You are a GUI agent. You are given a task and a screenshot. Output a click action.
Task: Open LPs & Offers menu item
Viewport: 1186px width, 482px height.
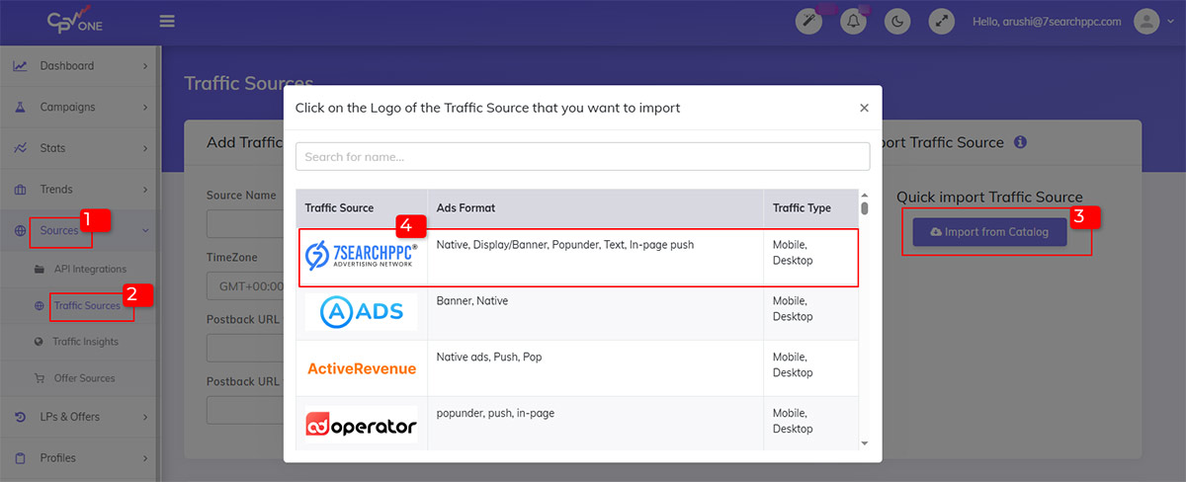tap(79, 417)
